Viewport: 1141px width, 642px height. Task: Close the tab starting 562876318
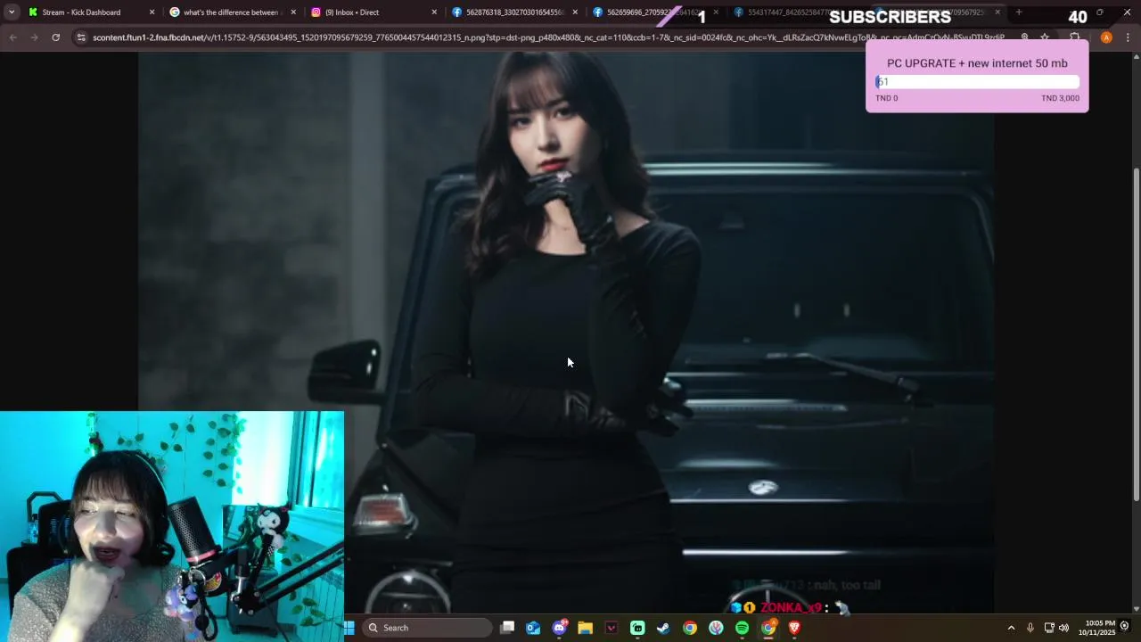(575, 12)
